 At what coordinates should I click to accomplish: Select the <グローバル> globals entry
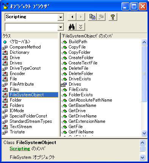pos(20,42)
